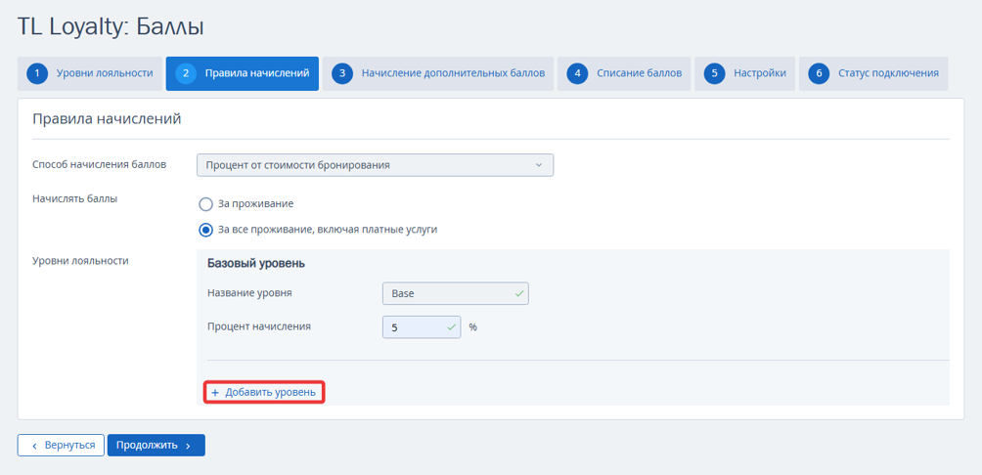Click dropdown arrow in Процент от стоимости
This screenshot has width=982, height=475.
tap(539, 165)
